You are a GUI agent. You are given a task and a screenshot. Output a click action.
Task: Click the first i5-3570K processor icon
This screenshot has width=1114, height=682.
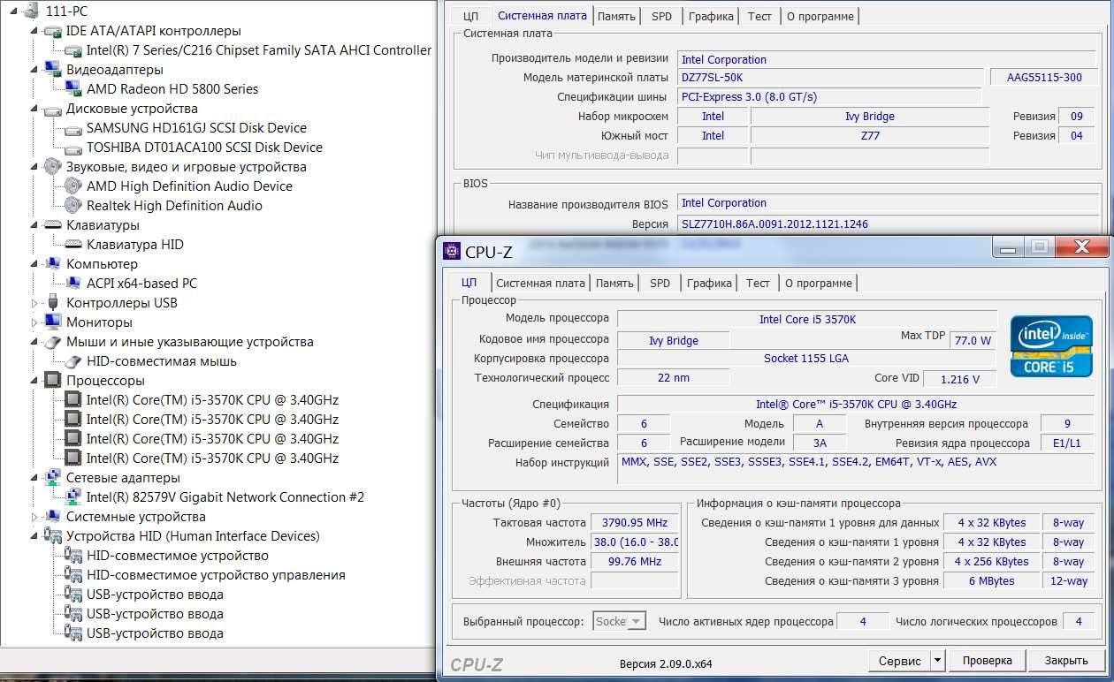tap(73, 399)
